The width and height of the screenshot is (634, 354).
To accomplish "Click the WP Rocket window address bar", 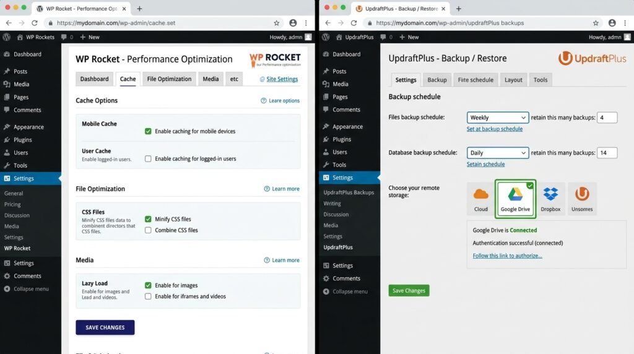I will click(x=162, y=23).
